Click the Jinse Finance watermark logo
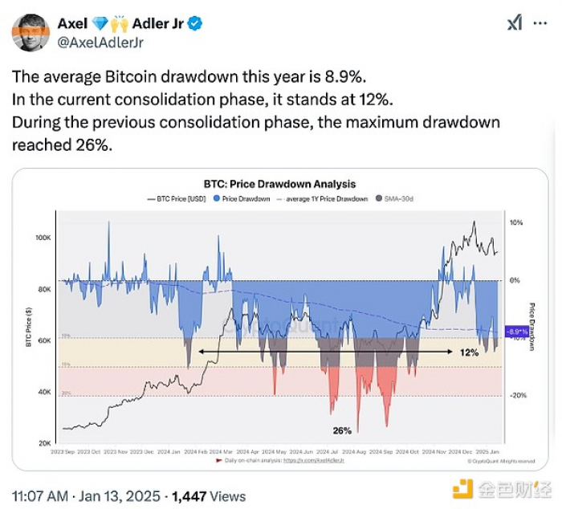Screen dimensions: 562x509 [x=503, y=489]
